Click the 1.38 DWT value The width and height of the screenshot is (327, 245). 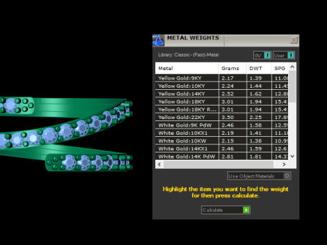pyautogui.click(x=255, y=141)
